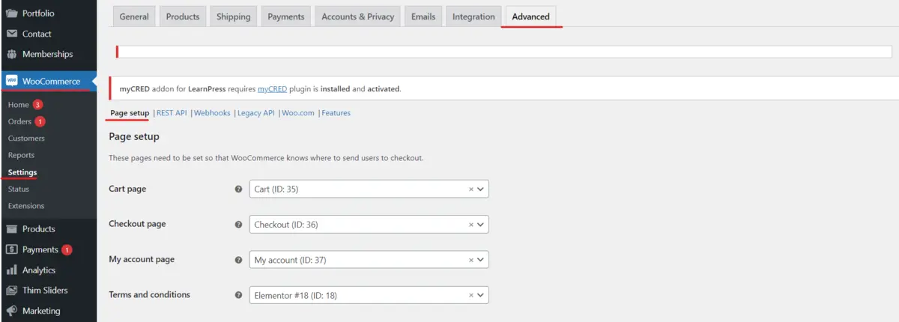899x322 pixels.
Task: Click help tooltip icon beside My account page
Action: pos(239,260)
